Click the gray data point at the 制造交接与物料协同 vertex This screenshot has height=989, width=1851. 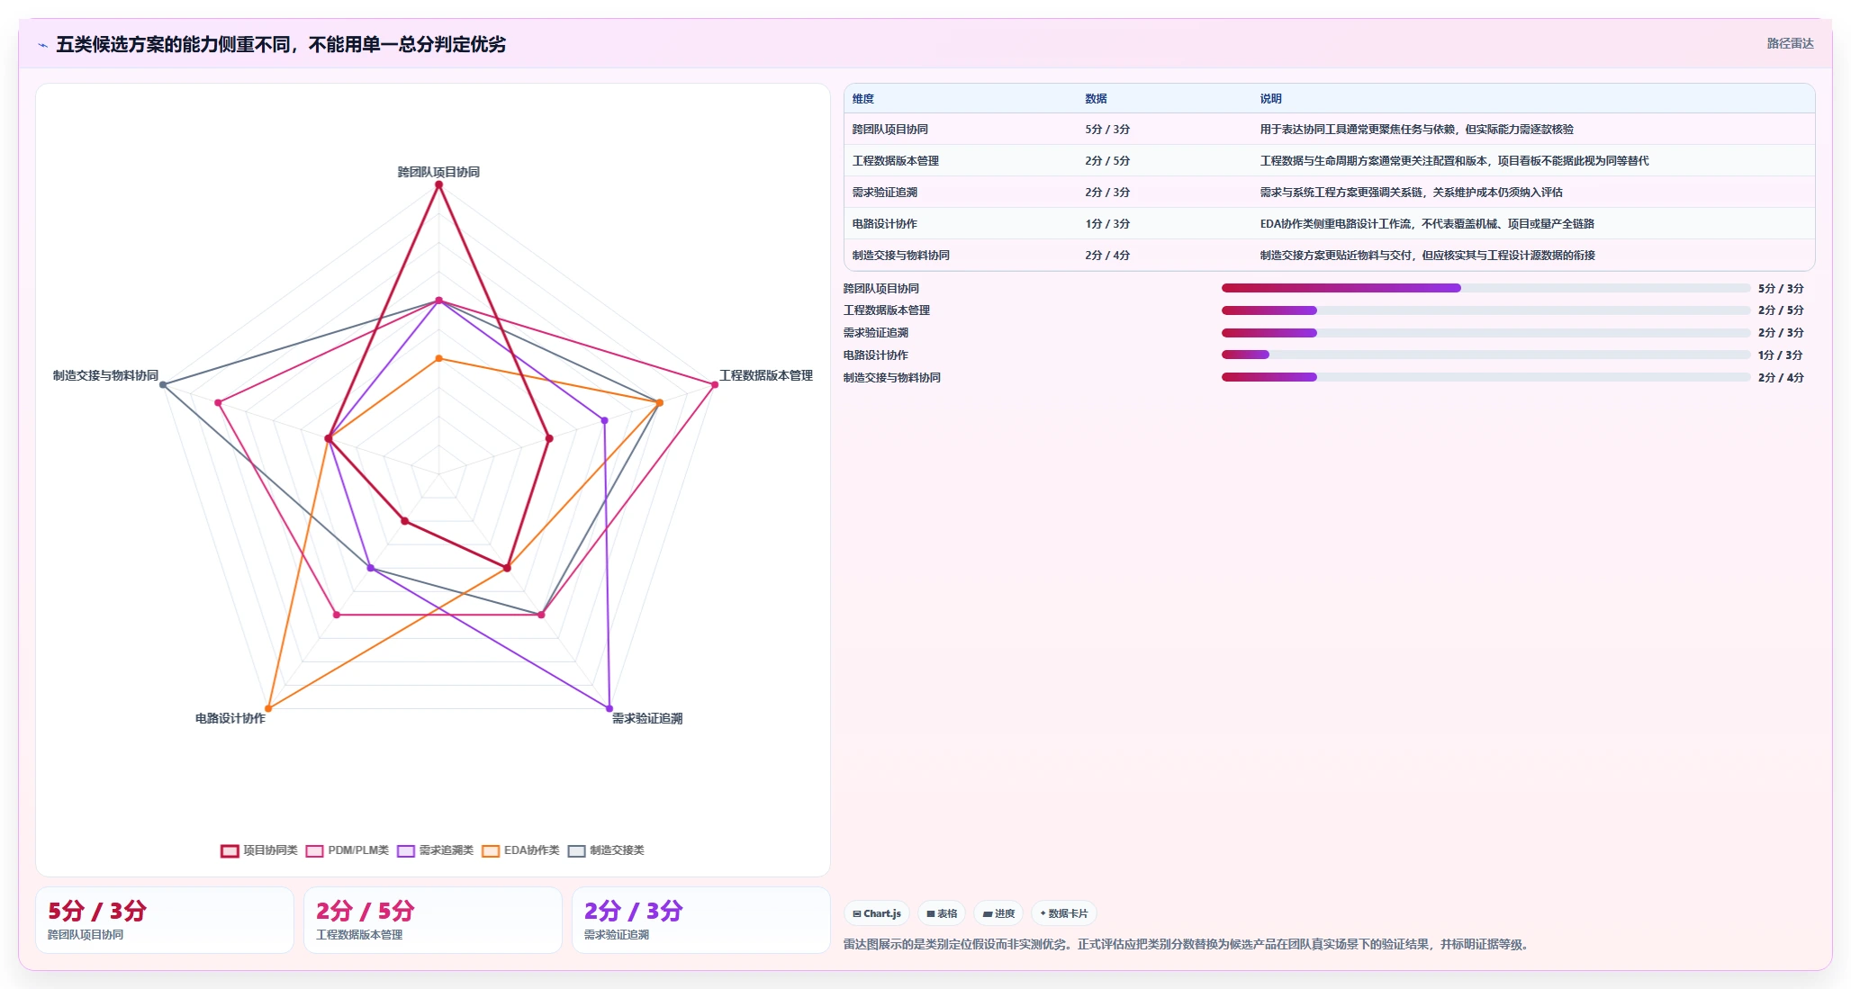(x=163, y=385)
